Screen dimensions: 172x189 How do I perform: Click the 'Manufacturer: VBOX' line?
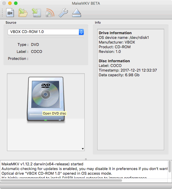tap(117, 42)
